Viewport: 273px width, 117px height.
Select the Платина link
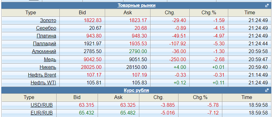pyautogui.click(x=46, y=36)
